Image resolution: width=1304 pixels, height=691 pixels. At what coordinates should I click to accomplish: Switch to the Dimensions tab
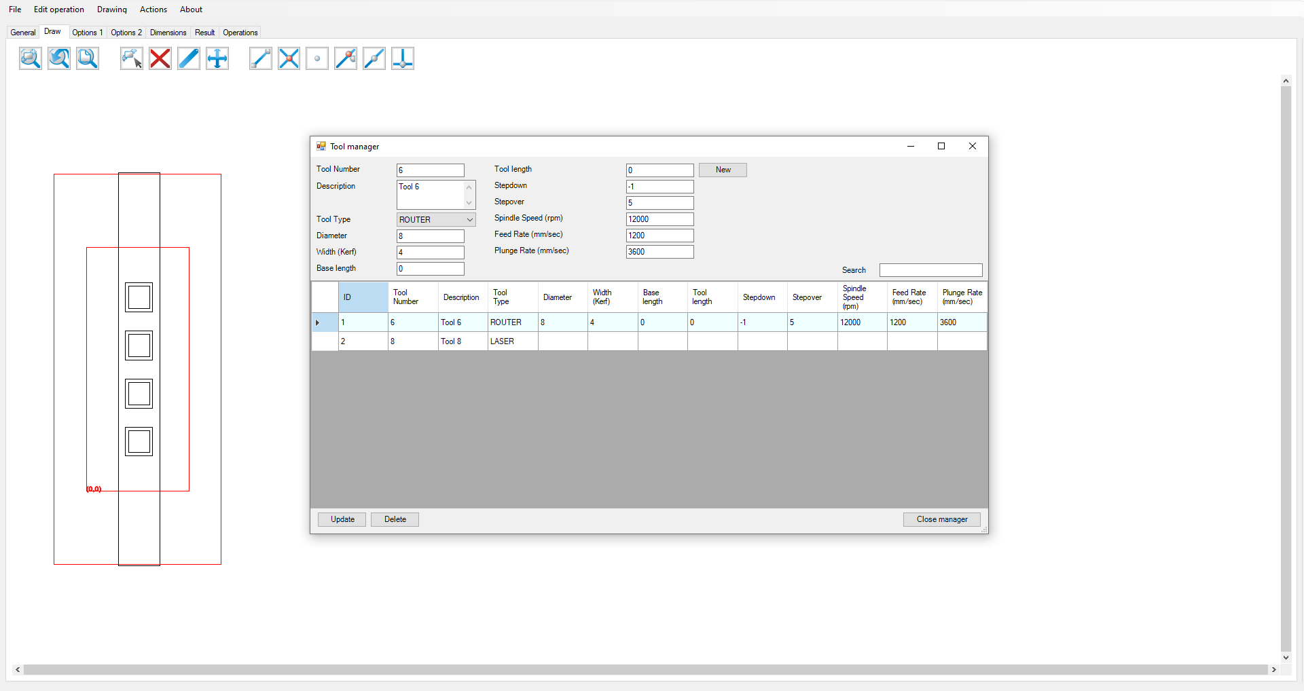(x=168, y=33)
